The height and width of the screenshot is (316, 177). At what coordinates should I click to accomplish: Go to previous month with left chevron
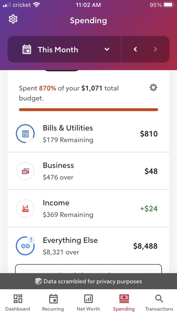coord(135,49)
